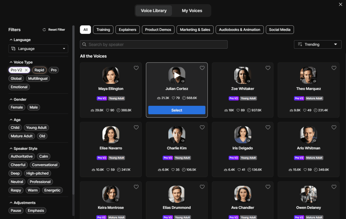Play Julian Cortez voice preview
346x219 pixels.
[x=177, y=75]
